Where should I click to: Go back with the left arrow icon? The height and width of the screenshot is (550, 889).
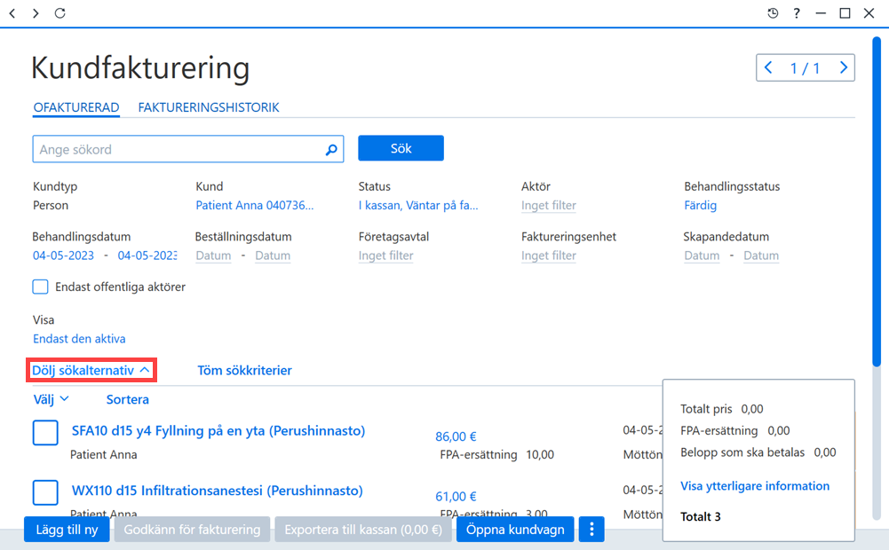click(12, 13)
